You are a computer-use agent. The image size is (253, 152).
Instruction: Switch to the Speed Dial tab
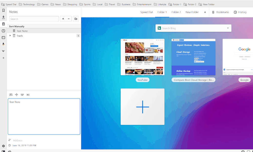click(146, 12)
